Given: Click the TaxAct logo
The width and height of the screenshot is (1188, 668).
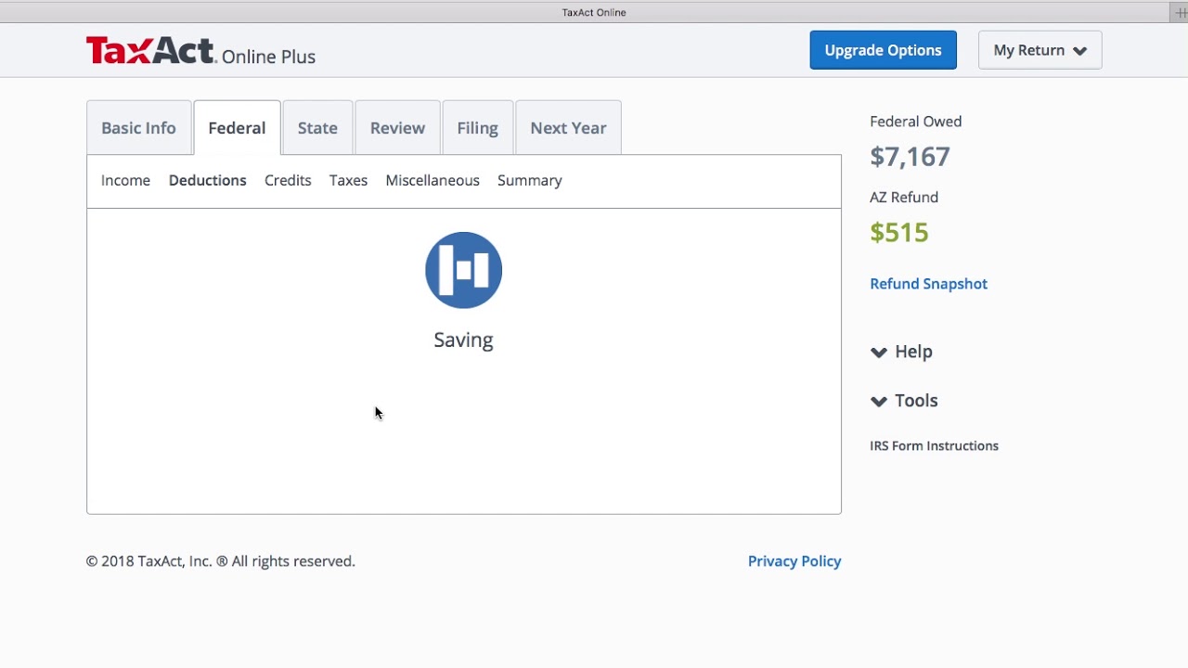Looking at the screenshot, I should click(151, 50).
